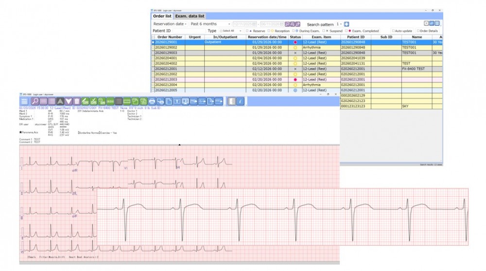Open the end date calendar picker
This screenshot has width=486, height=271.
(281, 24)
